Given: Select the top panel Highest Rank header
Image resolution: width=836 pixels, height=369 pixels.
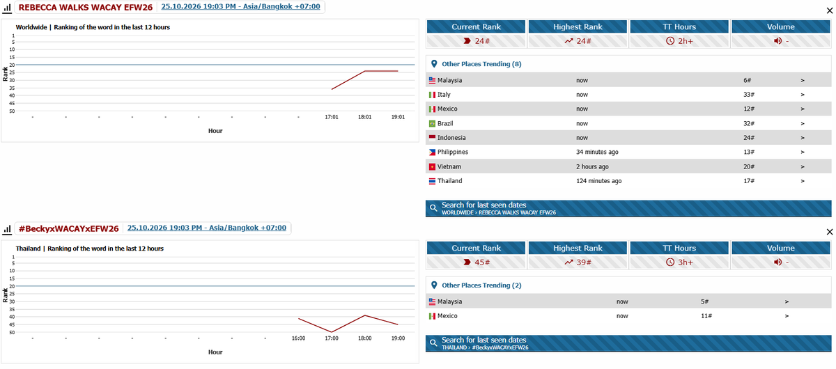Looking at the screenshot, I should click(x=578, y=26).
